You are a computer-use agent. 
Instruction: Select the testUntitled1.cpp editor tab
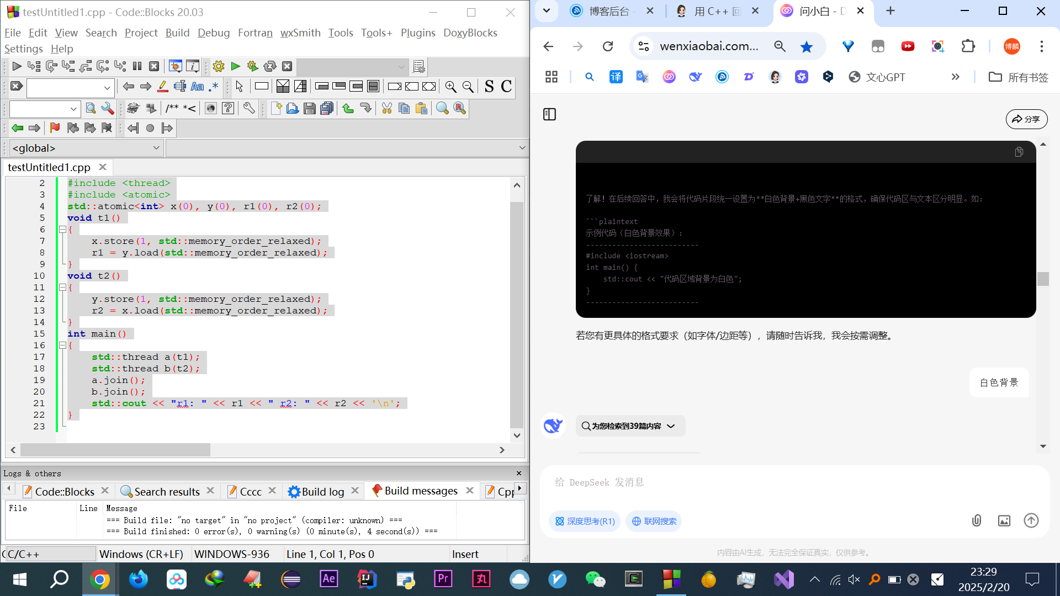(49, 167)
